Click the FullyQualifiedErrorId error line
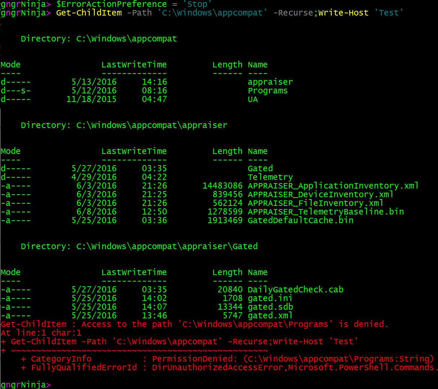The height and width of the screenshot is (389, 438). pyautogui.click(x=231, y=367)
